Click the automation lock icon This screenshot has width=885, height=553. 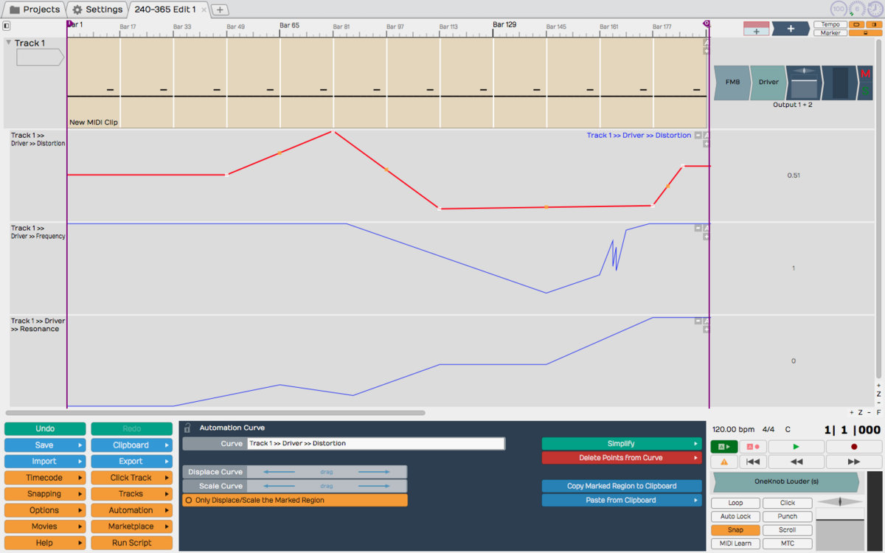(x=187, y=428)
